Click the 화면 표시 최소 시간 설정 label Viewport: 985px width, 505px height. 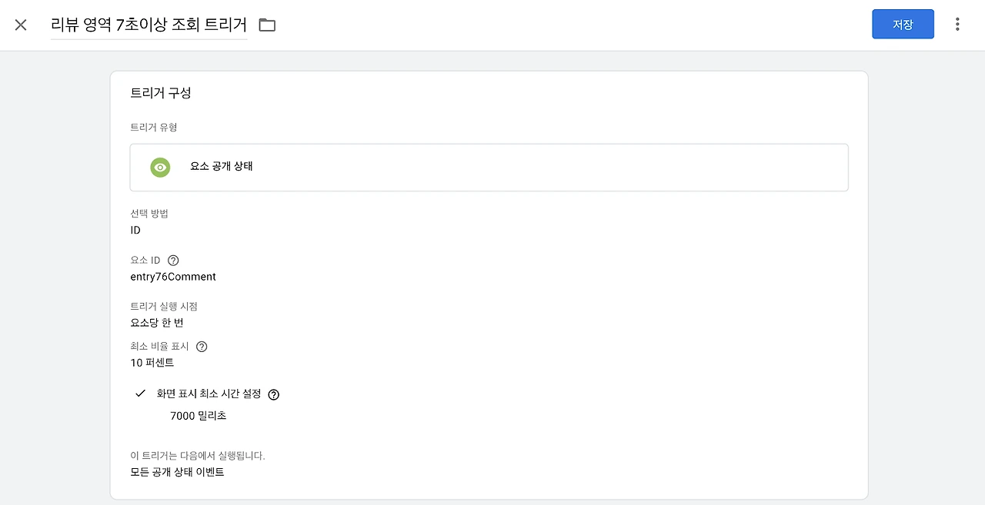(209, 394)
